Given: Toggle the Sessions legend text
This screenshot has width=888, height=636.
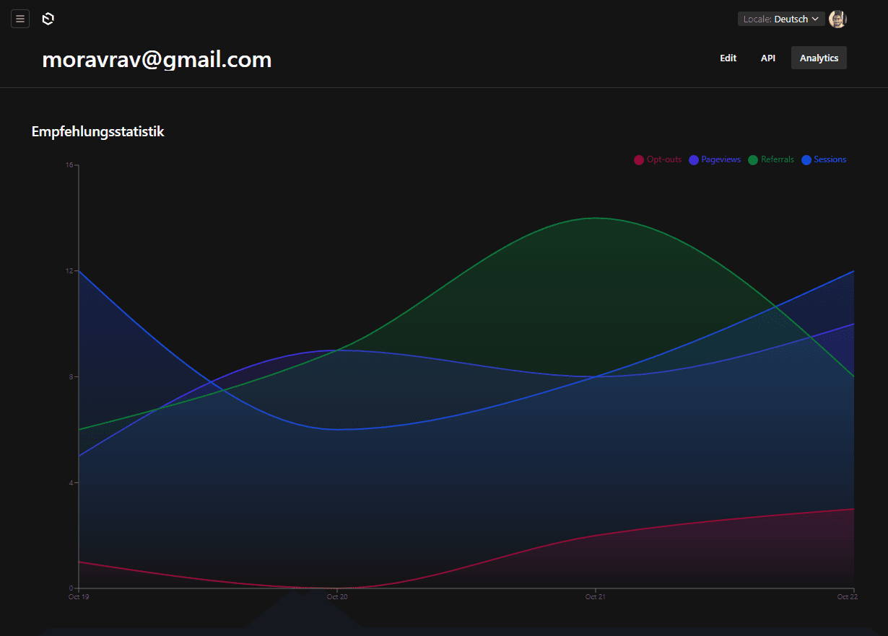Looking at the screenshot, I should (830, 159).
